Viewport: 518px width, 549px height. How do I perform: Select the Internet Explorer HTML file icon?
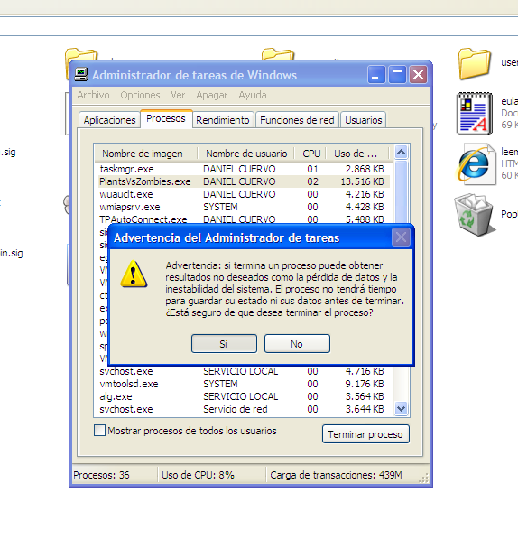(475, 164)
